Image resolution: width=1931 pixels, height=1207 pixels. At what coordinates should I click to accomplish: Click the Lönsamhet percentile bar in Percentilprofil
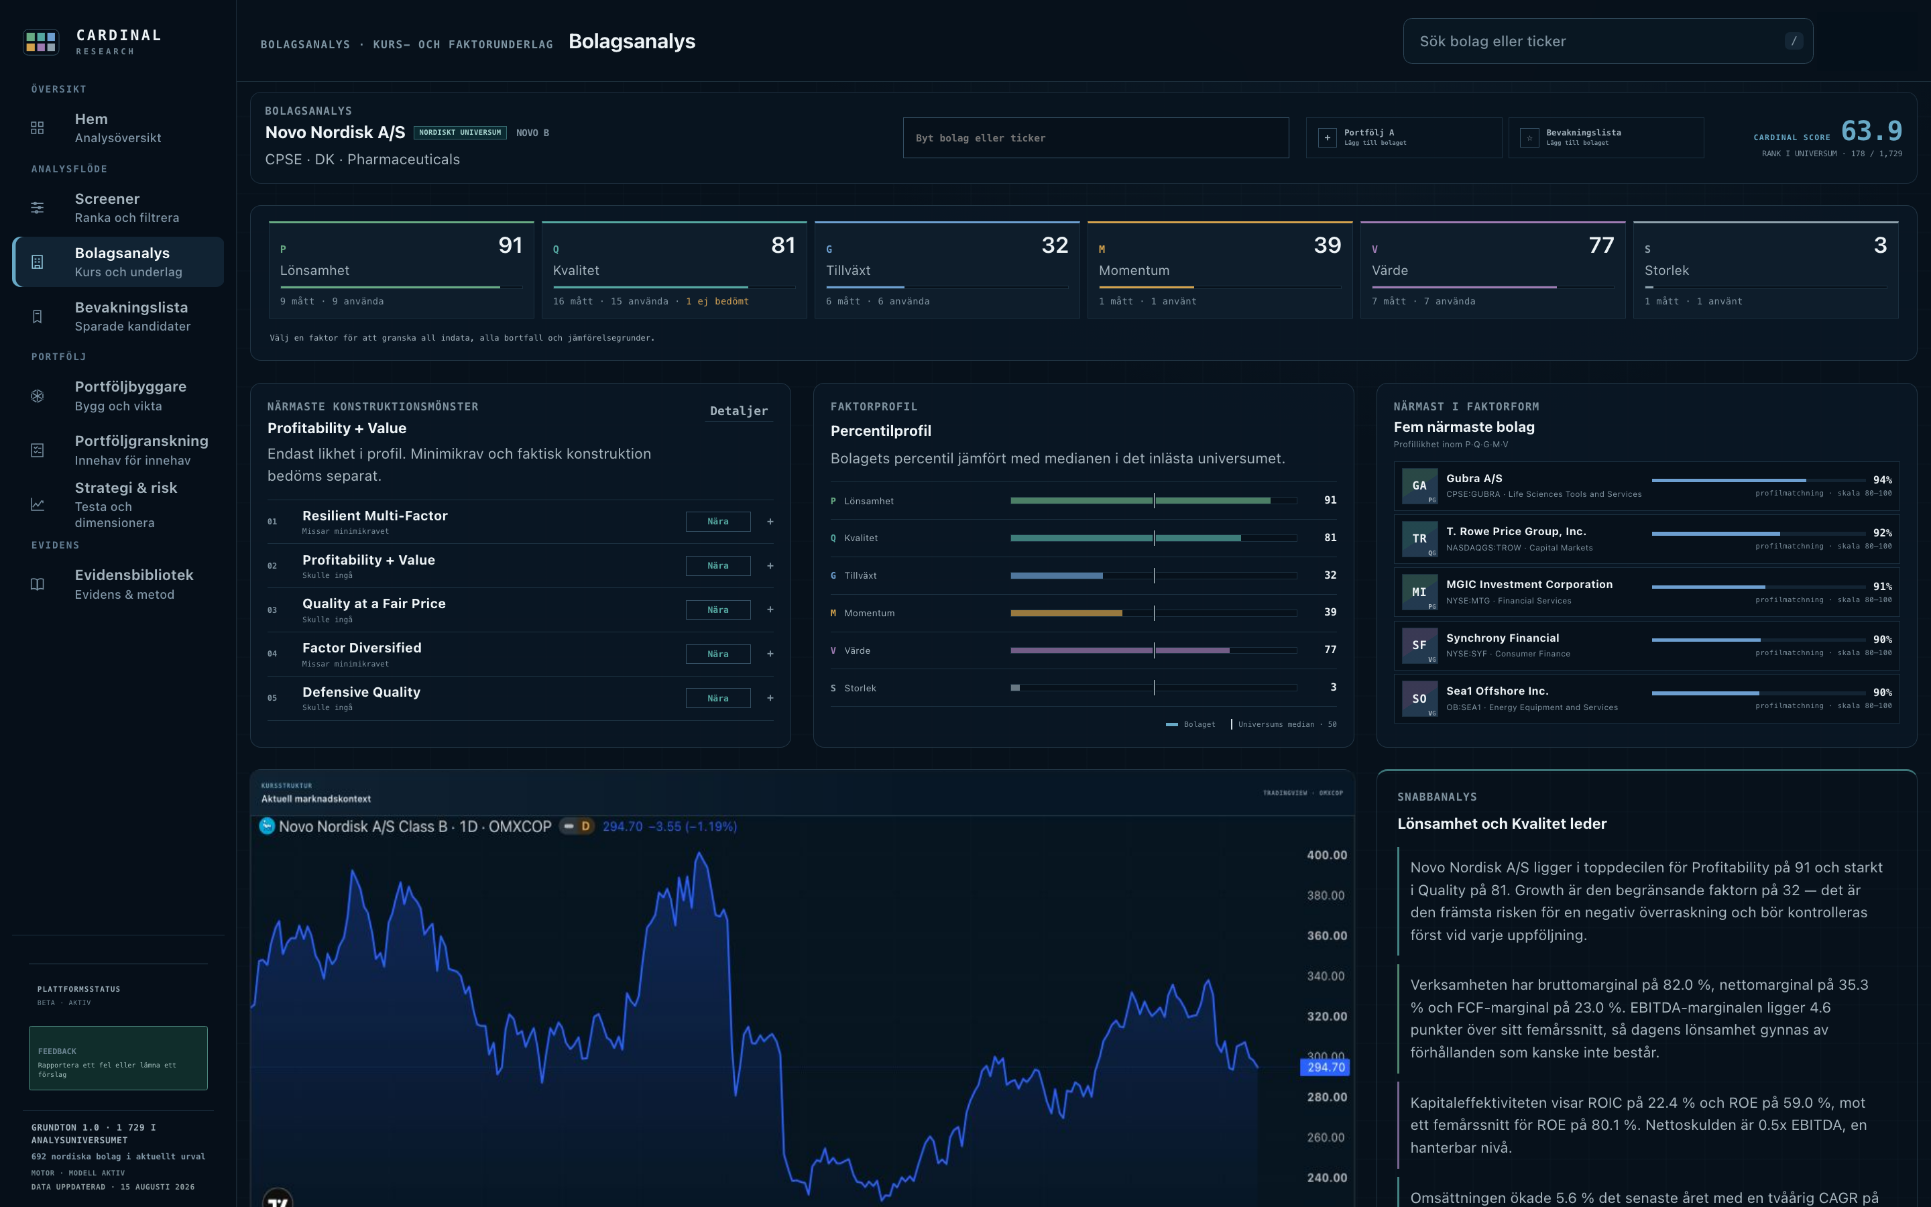(x=1154, y=500)
